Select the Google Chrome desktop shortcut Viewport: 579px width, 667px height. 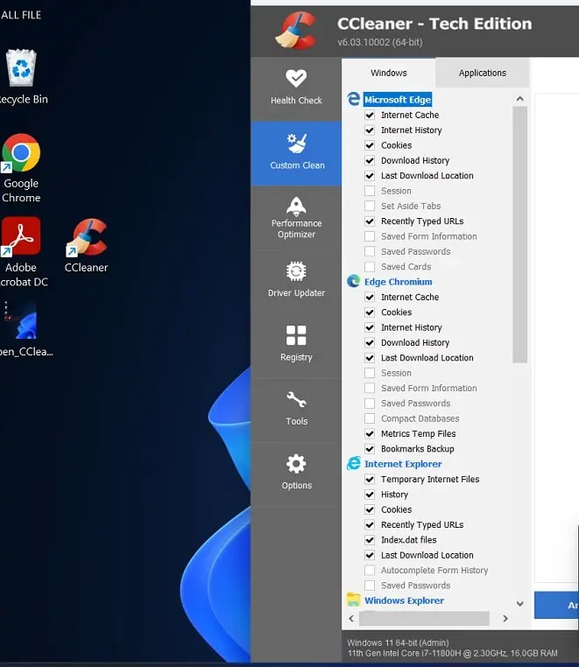[21, 168]
